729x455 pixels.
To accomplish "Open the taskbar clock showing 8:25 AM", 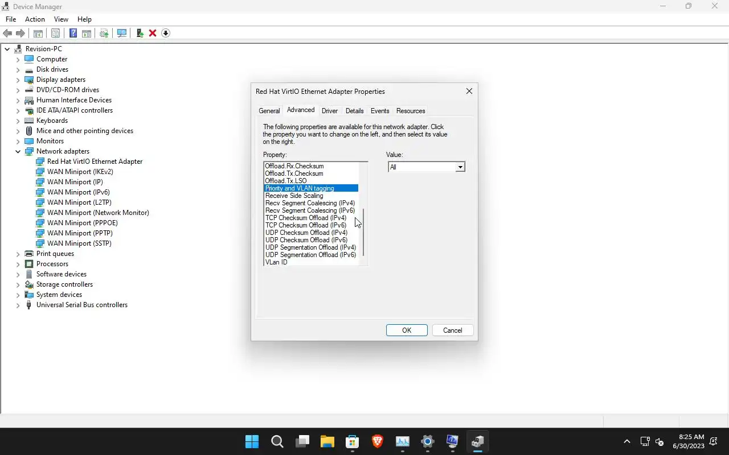I will coord(689,441).
